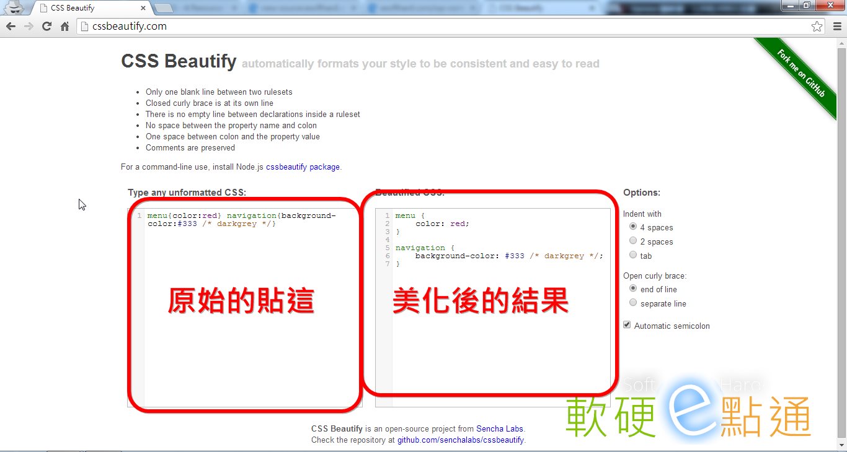This screenshot has width=847, height=452.
Task: Click the page icon in the address bar
Action: click(85, 27)
